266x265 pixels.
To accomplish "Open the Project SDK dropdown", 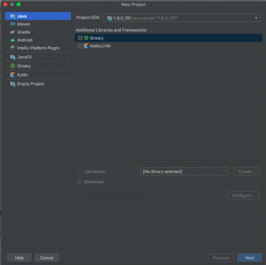I will click(181, 18).
